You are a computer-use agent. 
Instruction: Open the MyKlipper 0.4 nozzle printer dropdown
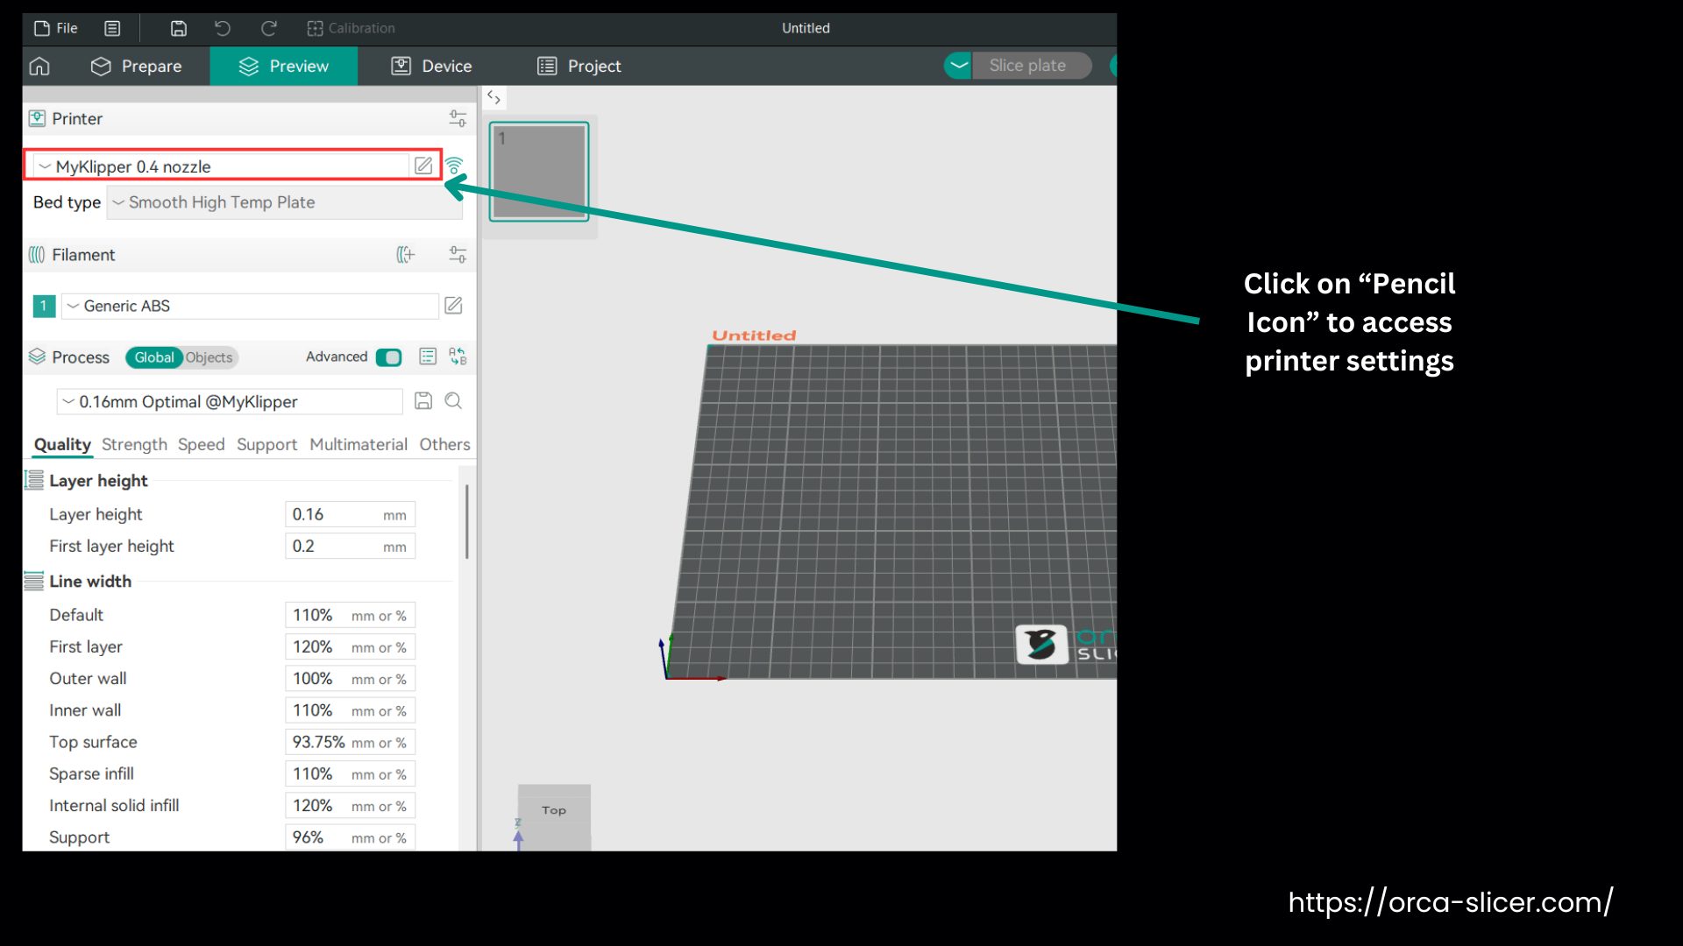point(220,166)
